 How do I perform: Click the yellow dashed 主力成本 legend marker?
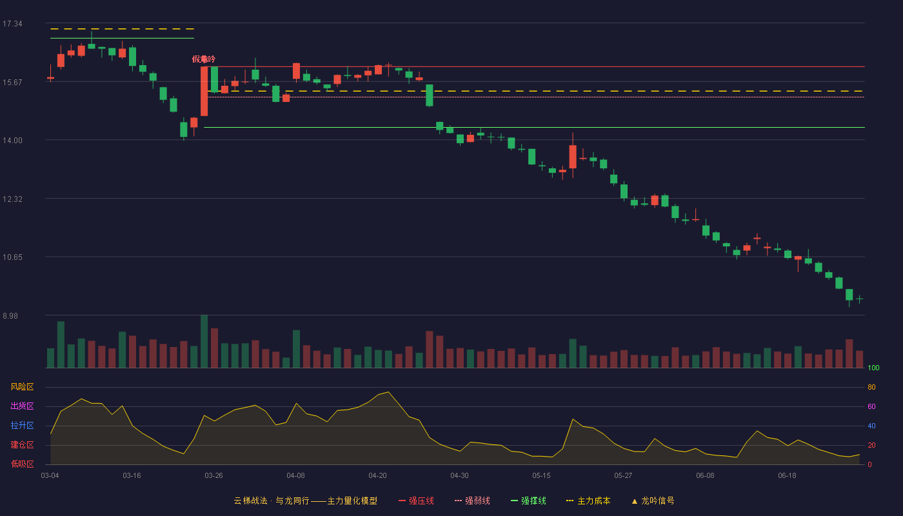pos(570,501)
